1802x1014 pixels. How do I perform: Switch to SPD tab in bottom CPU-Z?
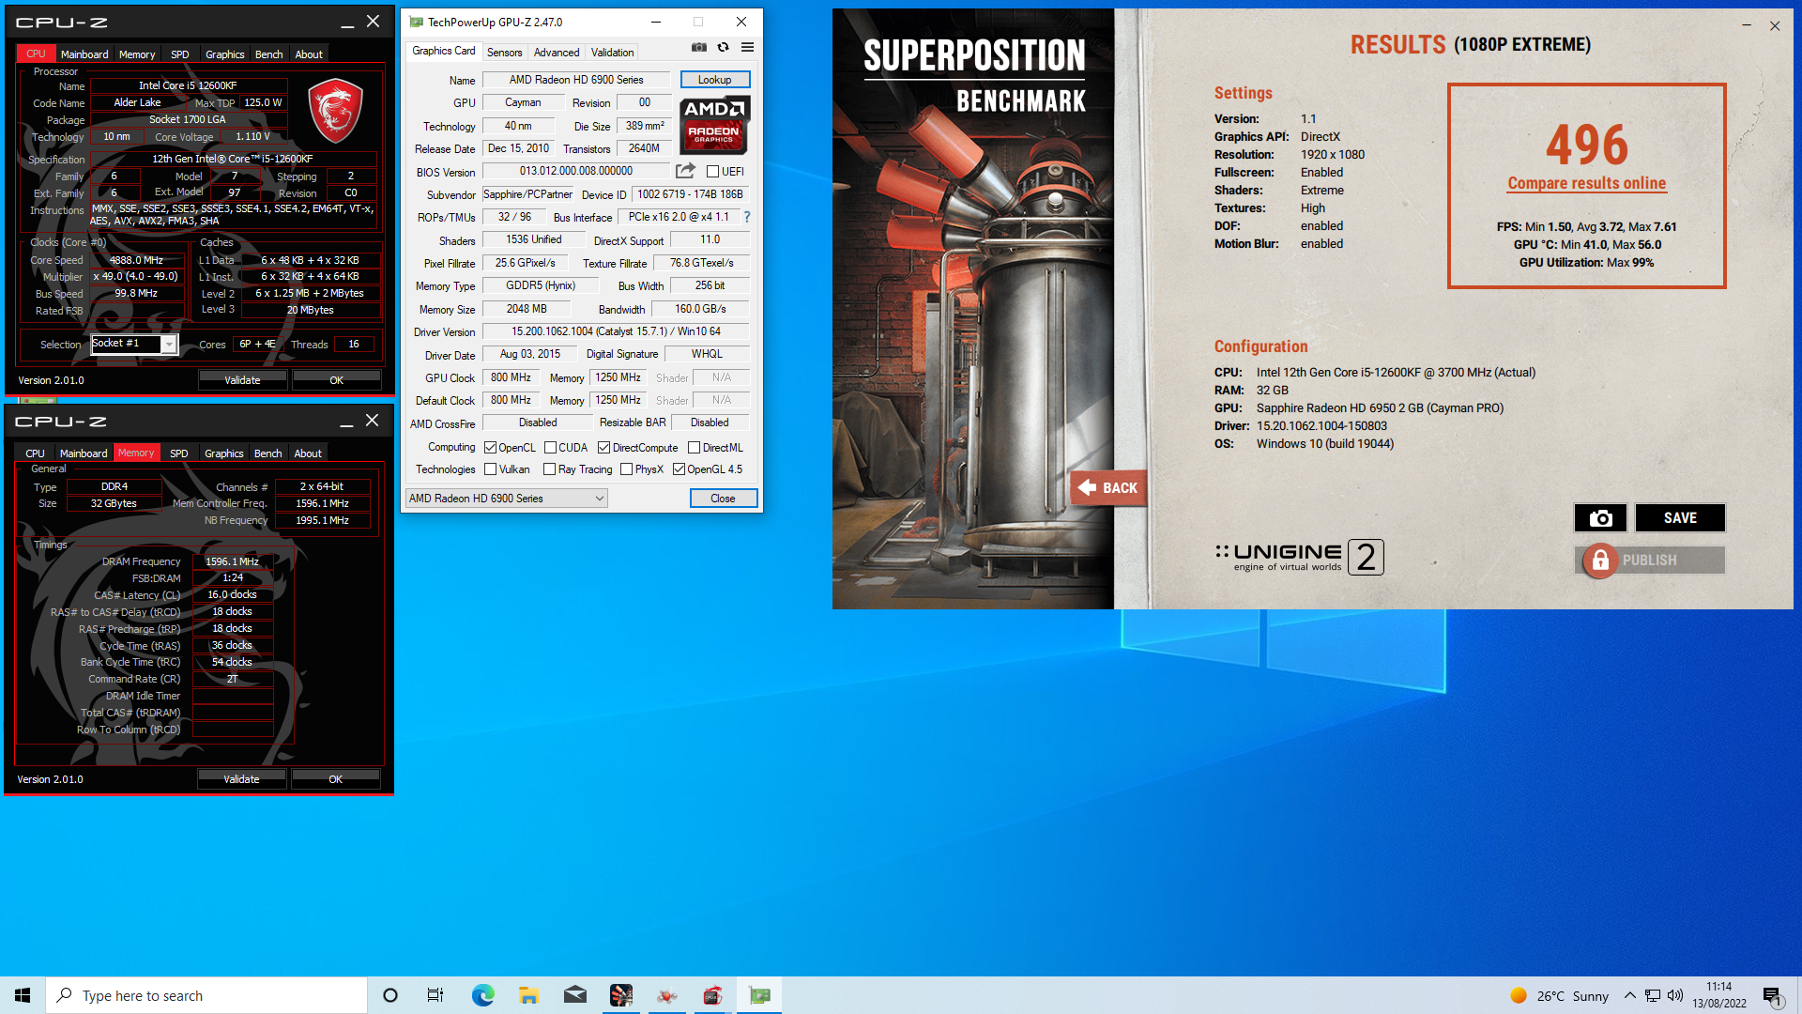pos(178,453)
